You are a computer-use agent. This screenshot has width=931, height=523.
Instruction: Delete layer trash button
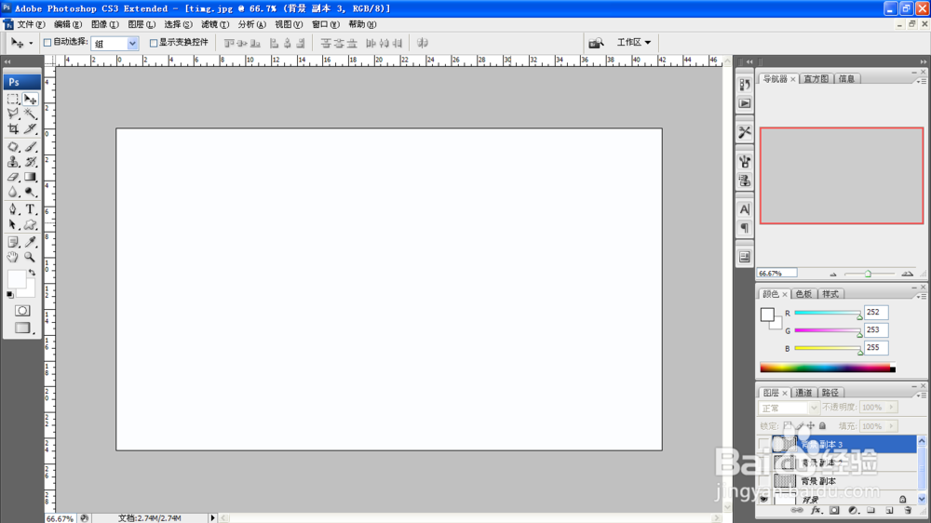click(x=908, y=511)
